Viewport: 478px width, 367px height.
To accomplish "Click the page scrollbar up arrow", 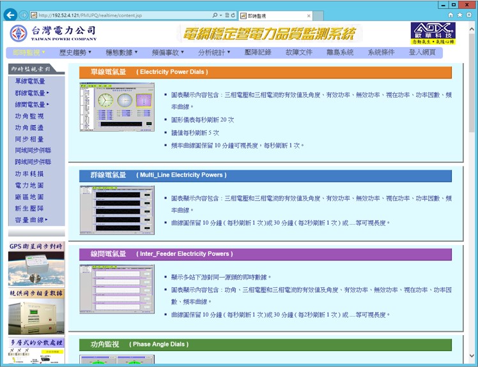I will pyautogui.click(x=472, y=29).
